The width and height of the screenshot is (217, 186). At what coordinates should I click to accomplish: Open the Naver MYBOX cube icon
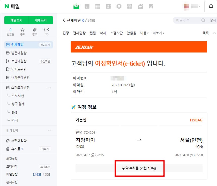(119, 6)
